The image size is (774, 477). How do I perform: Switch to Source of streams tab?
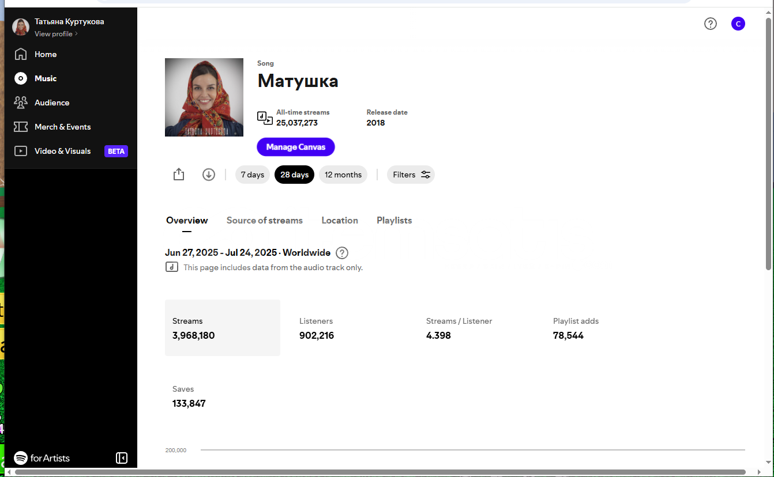pyautogui.click(x=265, y=221)
